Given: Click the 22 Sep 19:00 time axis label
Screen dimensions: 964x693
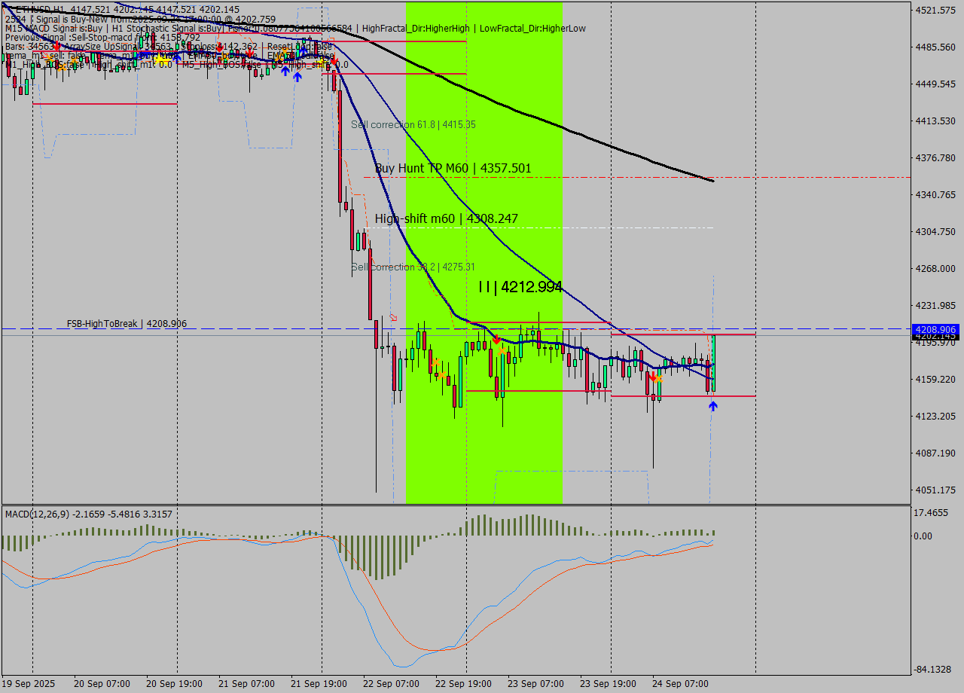Looking at the screenshot, I should point(462,683).
